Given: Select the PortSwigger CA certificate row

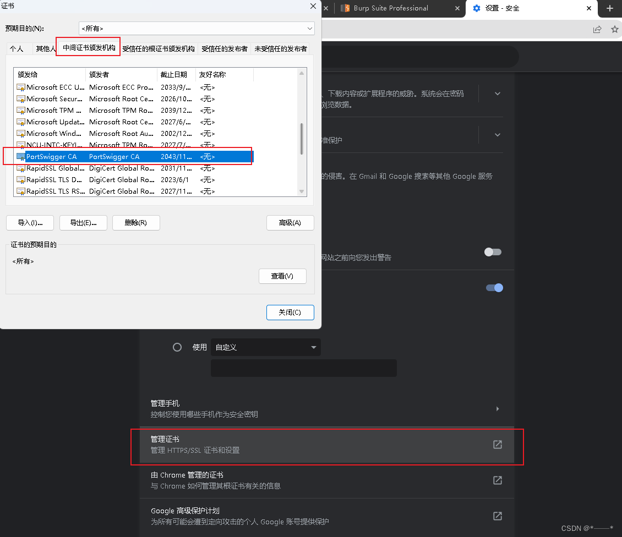Looking at the screenshot, I should [134, 157].
